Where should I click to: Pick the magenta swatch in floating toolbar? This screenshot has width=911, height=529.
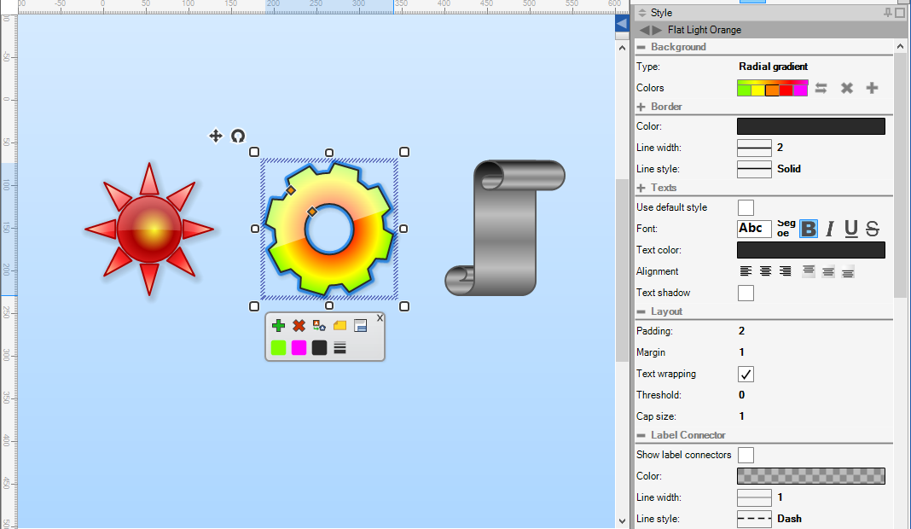click(x=299, y=347)
